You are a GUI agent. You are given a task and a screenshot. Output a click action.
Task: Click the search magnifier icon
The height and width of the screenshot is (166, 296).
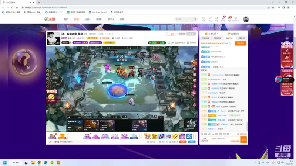pyautogui.click(x=195, y=19)
